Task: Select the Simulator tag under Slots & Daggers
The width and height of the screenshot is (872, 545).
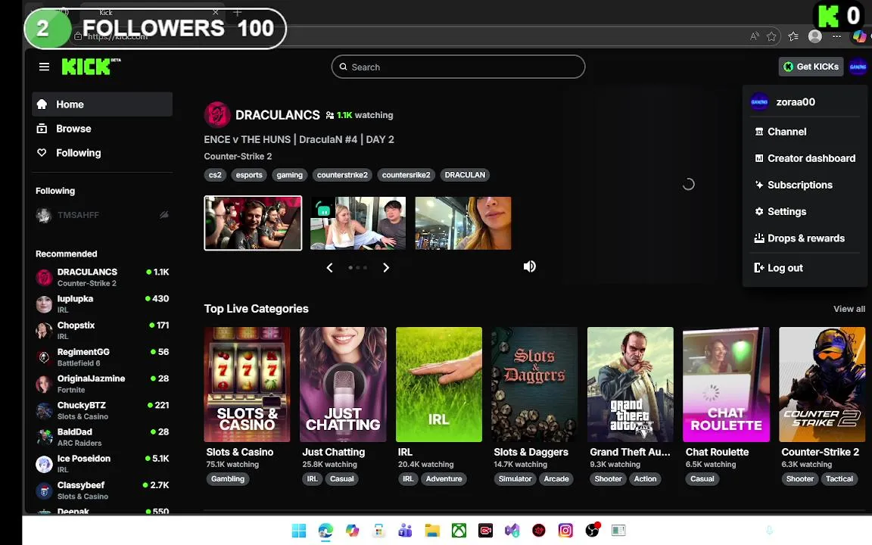Action: (515, 479)
